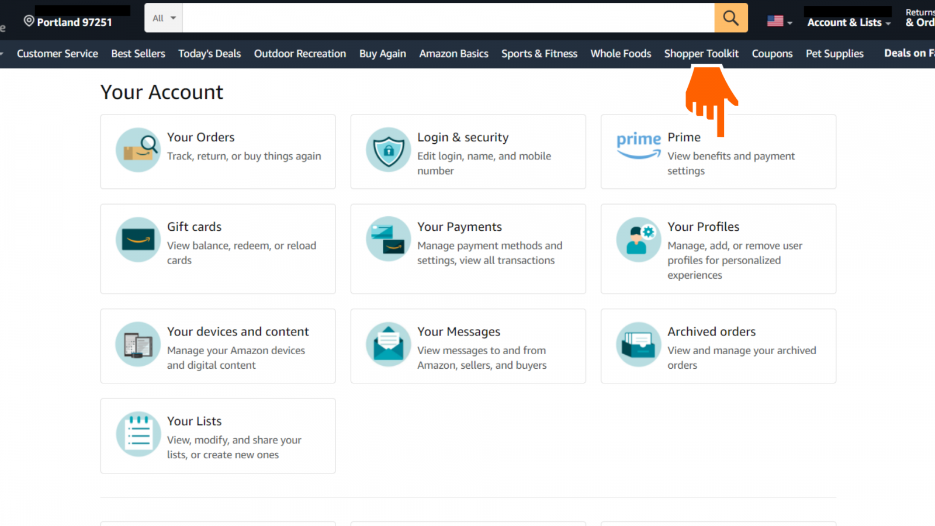Open Your Profiles heading
The height and width of the screenshot is (526, 935).
point(703,227)
